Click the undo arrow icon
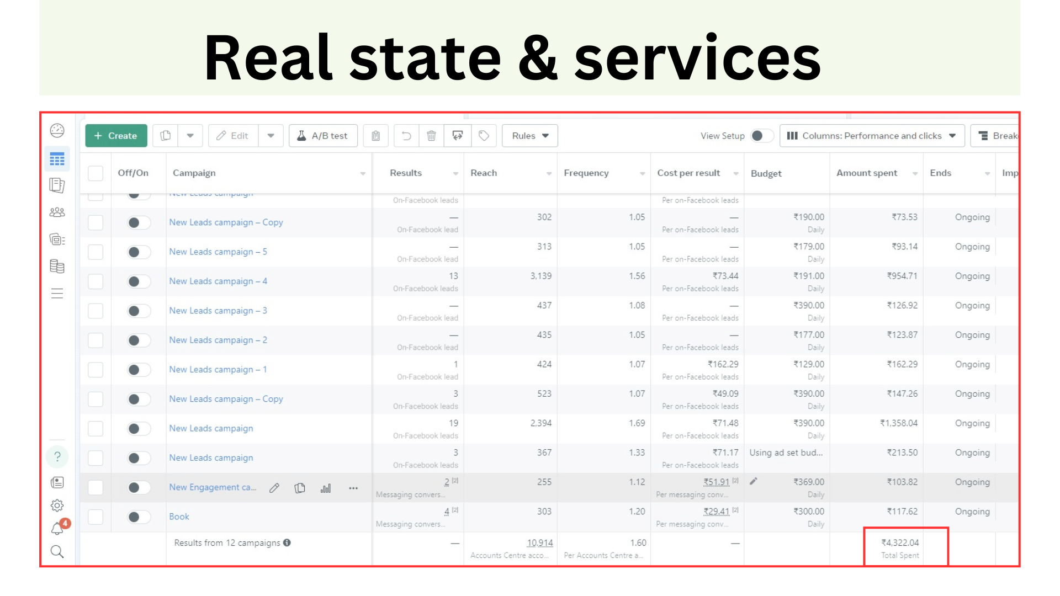The width and height of the screenshot is (1060, 596). (x=406, y=136)
